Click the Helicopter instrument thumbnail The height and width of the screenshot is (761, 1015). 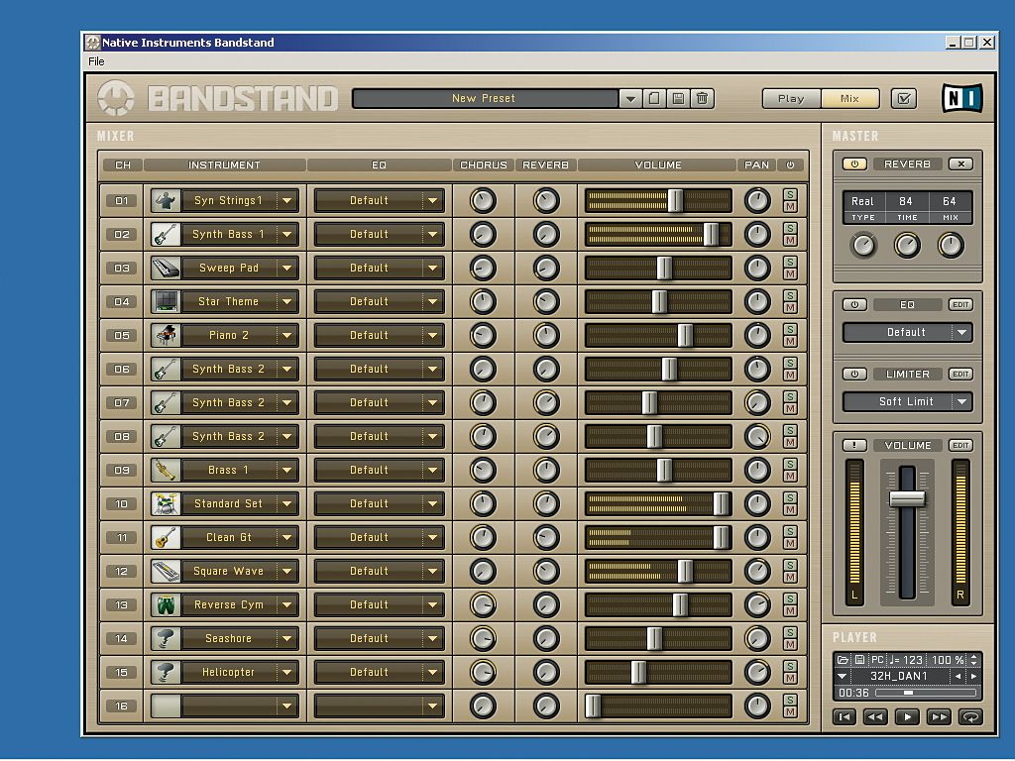click(166, 672)
